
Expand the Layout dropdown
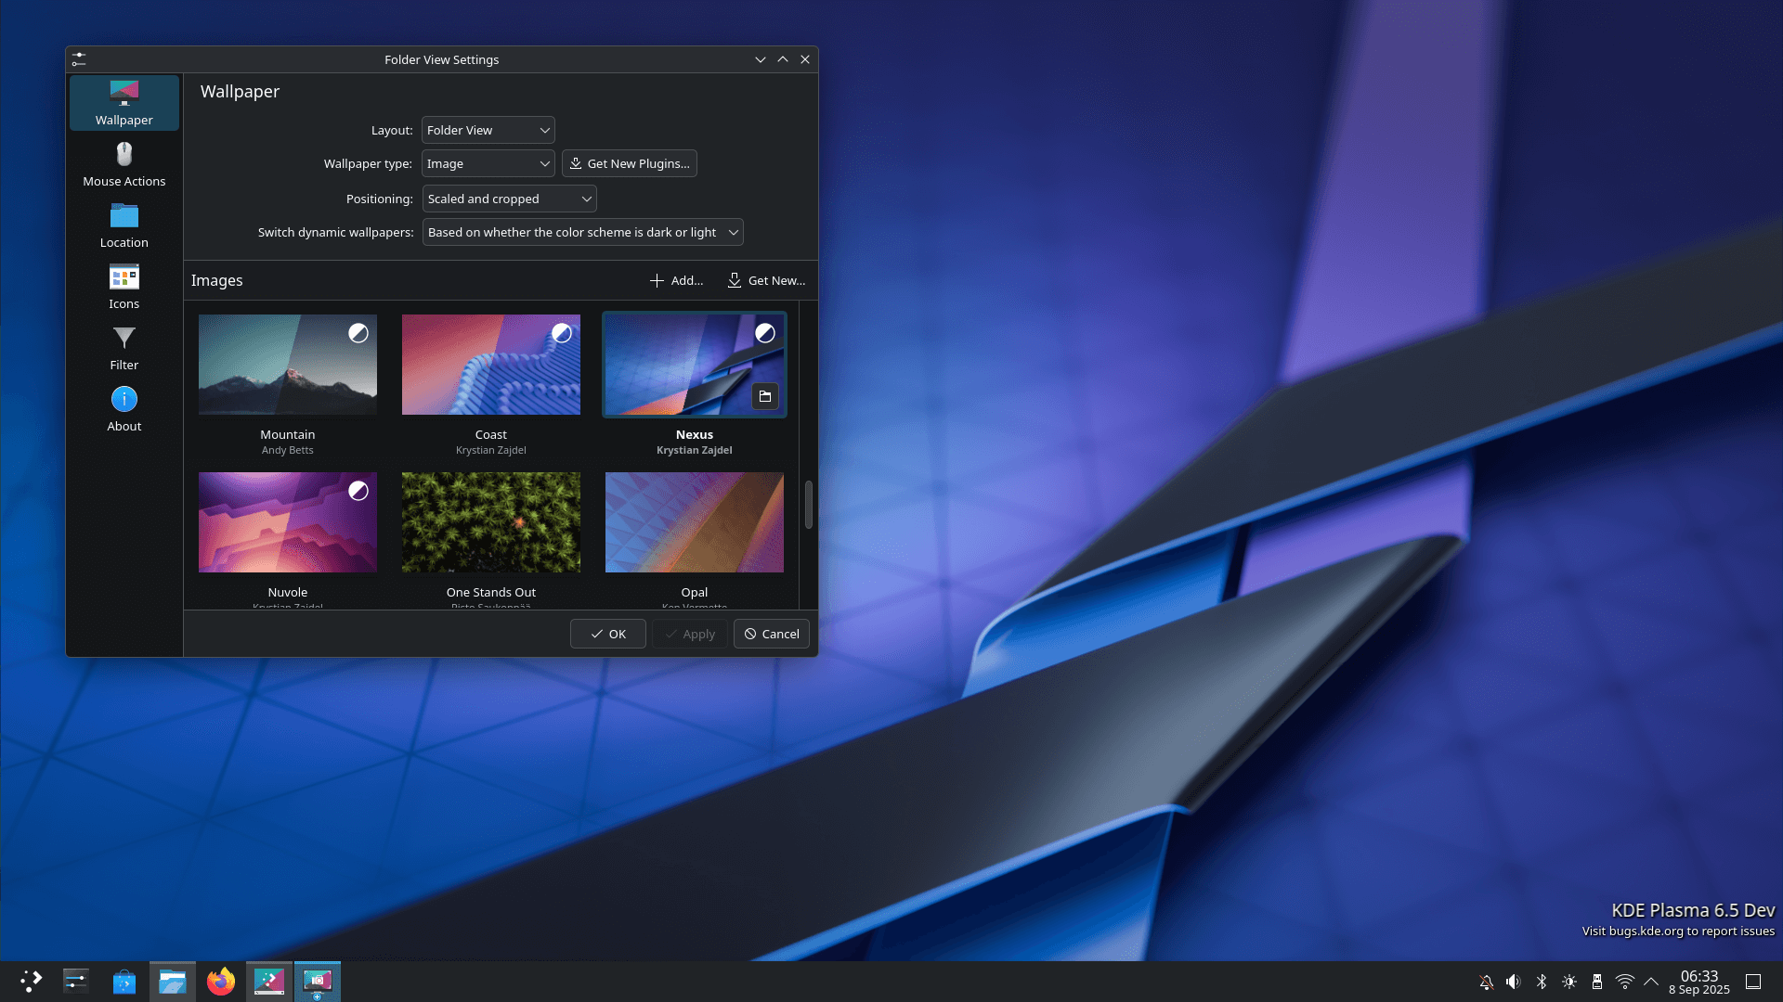[x=488, y=130]
